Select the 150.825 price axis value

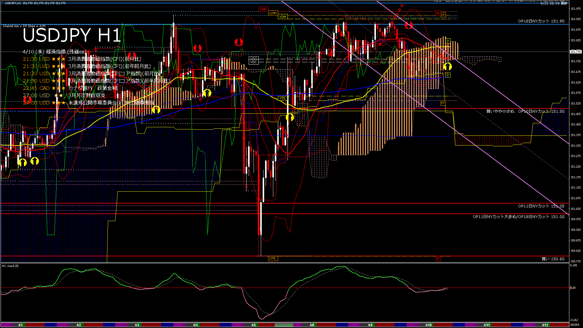pos(576,251)
